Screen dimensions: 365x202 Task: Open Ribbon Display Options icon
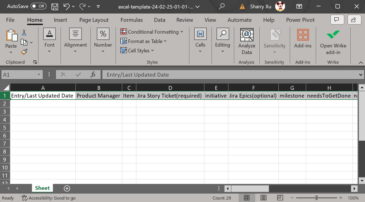[299, 6]
